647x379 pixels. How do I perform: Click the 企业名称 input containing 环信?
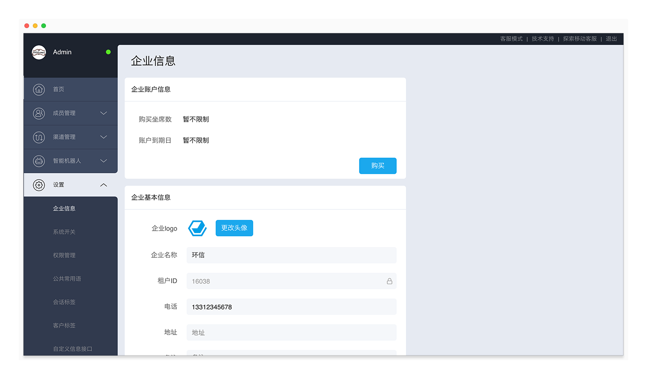point(292,255)
